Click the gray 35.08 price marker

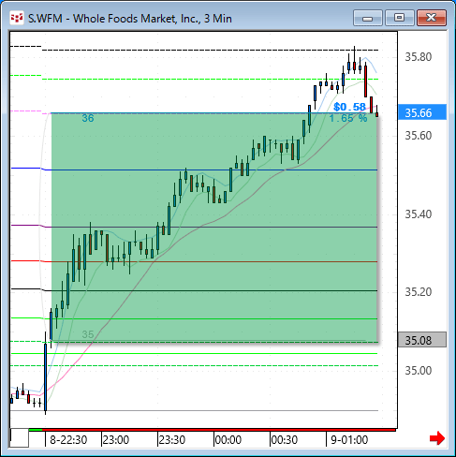(422, 340)
